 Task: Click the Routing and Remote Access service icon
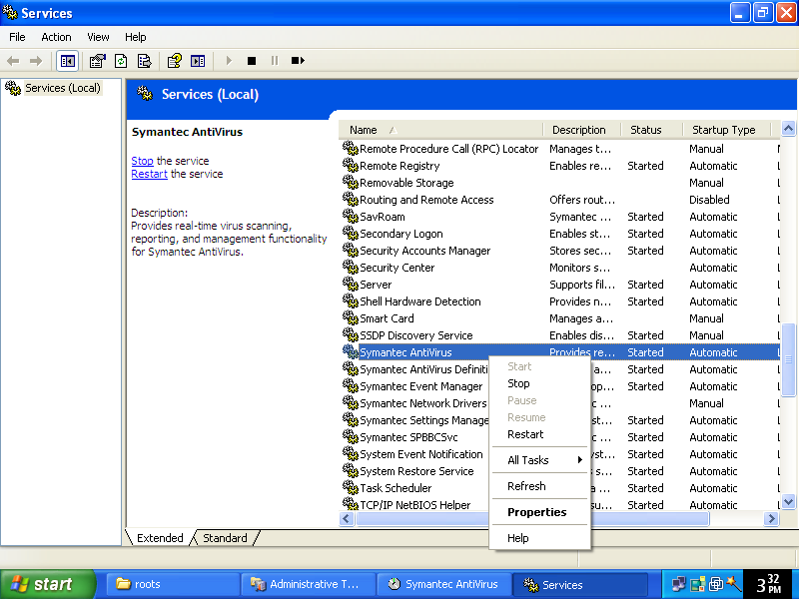point(351,200)
